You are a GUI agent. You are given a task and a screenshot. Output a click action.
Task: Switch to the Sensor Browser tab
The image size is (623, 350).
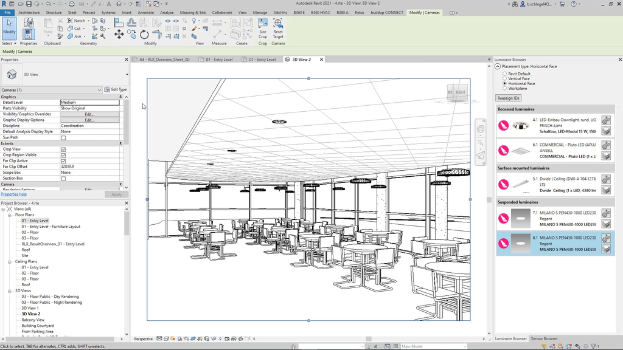(x=544, y=339)
